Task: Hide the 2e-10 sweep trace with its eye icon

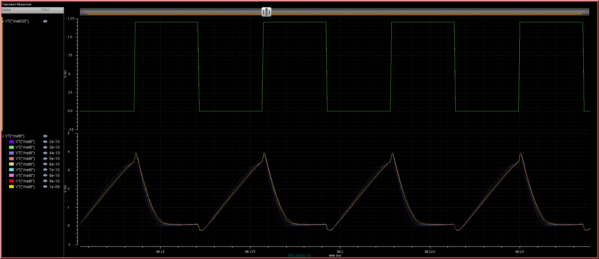Action: pyautogui.click(x=45, y=142)
